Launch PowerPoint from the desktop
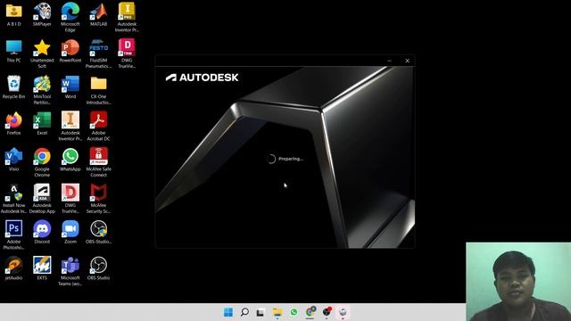The image size is (571, 321). coord(70,51)
